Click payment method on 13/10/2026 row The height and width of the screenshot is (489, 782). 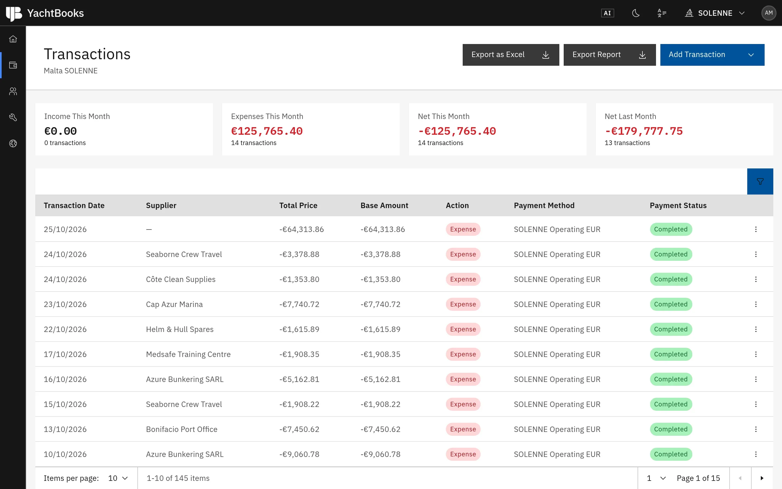click(557, 429)
